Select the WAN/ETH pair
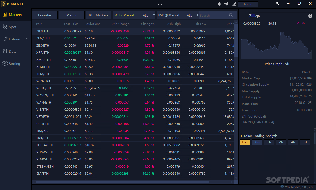The height and width of the screenshot is (190, 316). tap(44, 102)
